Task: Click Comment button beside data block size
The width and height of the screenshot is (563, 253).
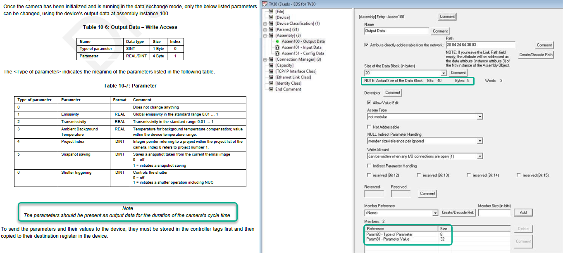Action: click(x=458, y=73)
